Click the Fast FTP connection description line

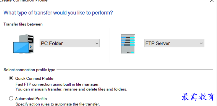tap(58, 84)
